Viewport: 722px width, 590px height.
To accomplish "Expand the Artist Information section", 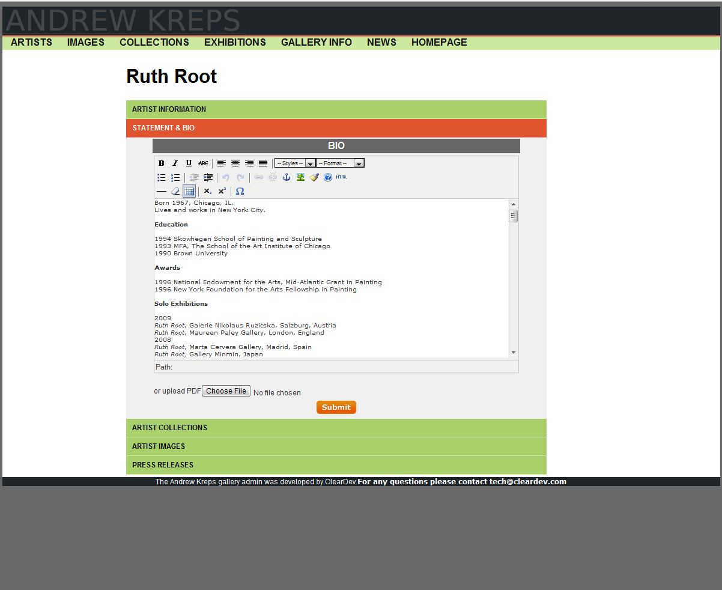I will [336, 109].
